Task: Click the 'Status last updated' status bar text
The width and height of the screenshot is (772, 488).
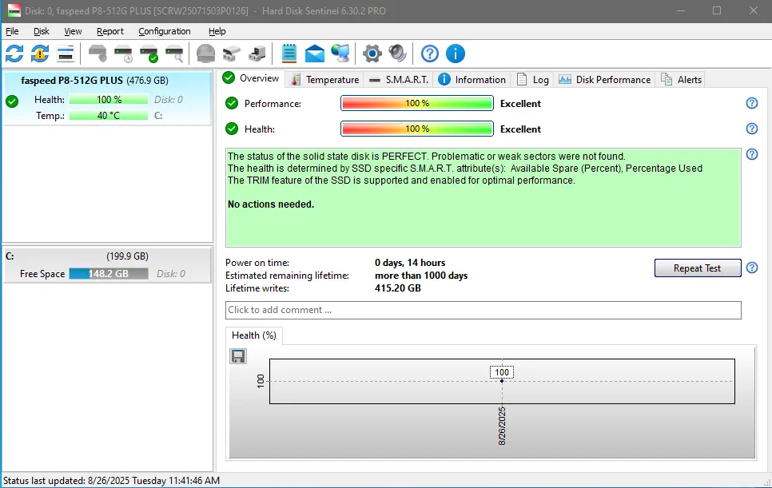Action: [x=111, y=481]
